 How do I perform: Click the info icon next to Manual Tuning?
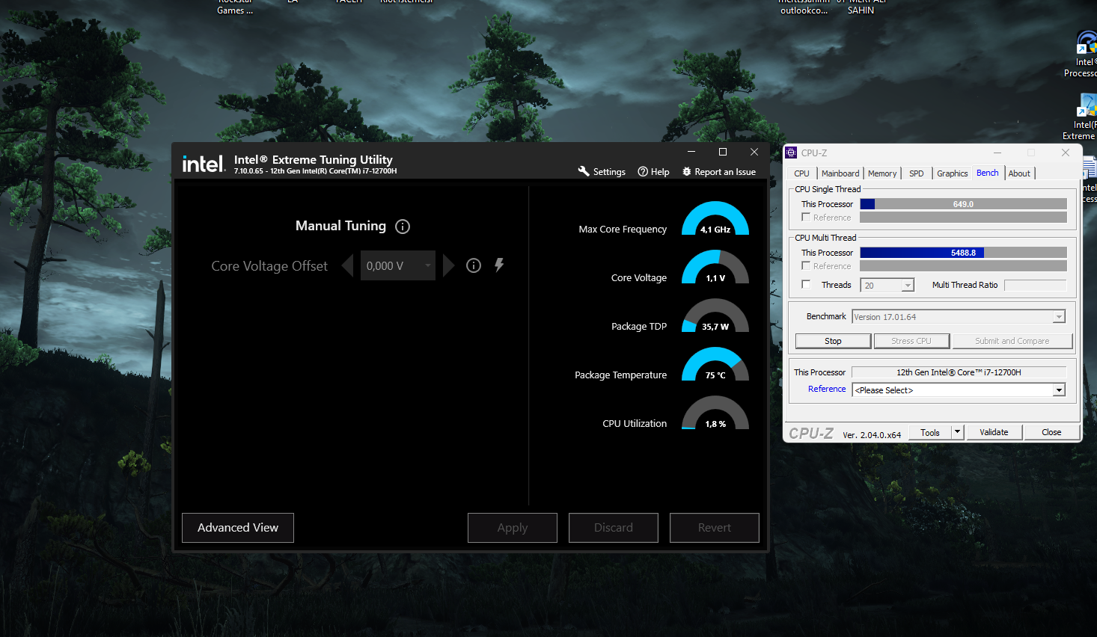(403, 227)
